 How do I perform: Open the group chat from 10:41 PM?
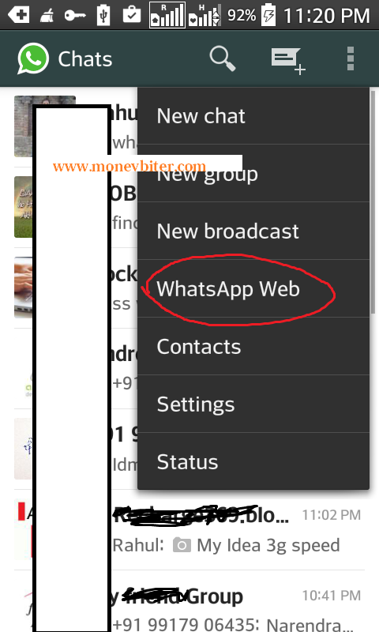click(x=189, y=601)
